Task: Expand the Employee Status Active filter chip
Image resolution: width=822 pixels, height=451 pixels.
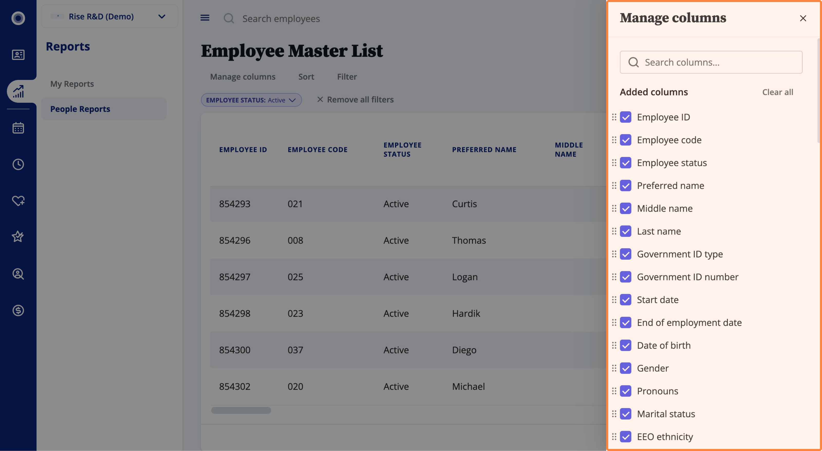Action: click(x=251, y=100)
